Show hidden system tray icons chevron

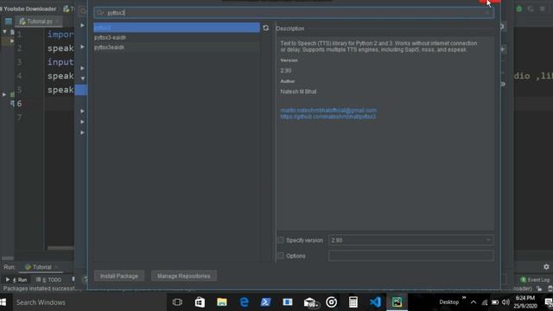474,302
